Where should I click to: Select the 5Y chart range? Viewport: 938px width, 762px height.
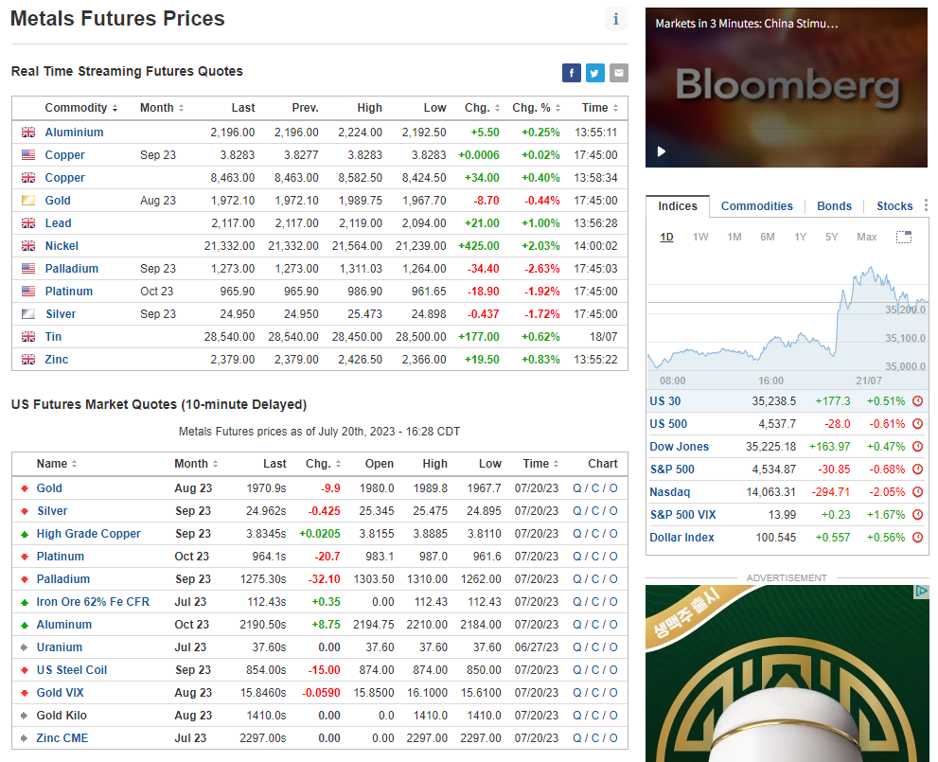[832, 237]
